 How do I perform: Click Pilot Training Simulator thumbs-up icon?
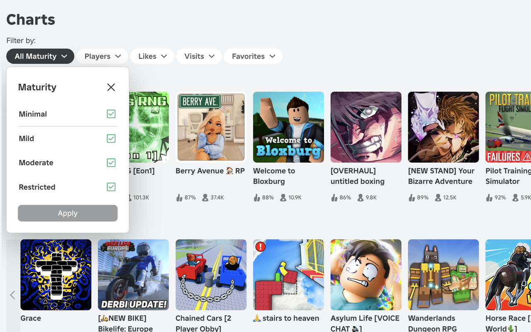[x=490, y=198]
